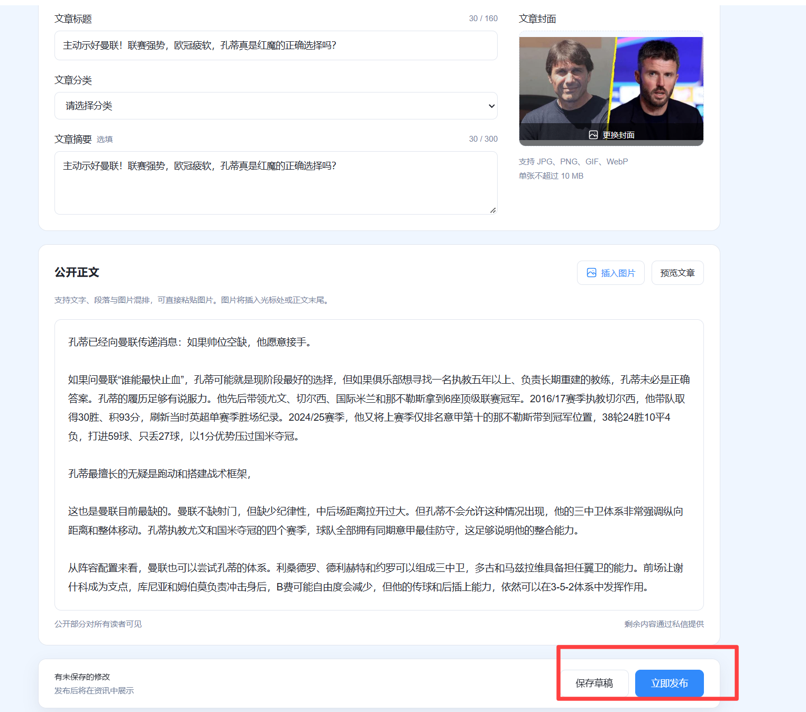This screenshot has width=806, height=712.
Task: Click the summary textarea resize handle
Action: click(x=493, y=210)
